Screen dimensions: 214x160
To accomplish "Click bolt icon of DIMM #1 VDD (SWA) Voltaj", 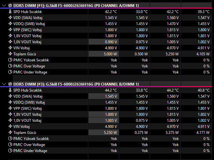I will click(x=10, y=17).
